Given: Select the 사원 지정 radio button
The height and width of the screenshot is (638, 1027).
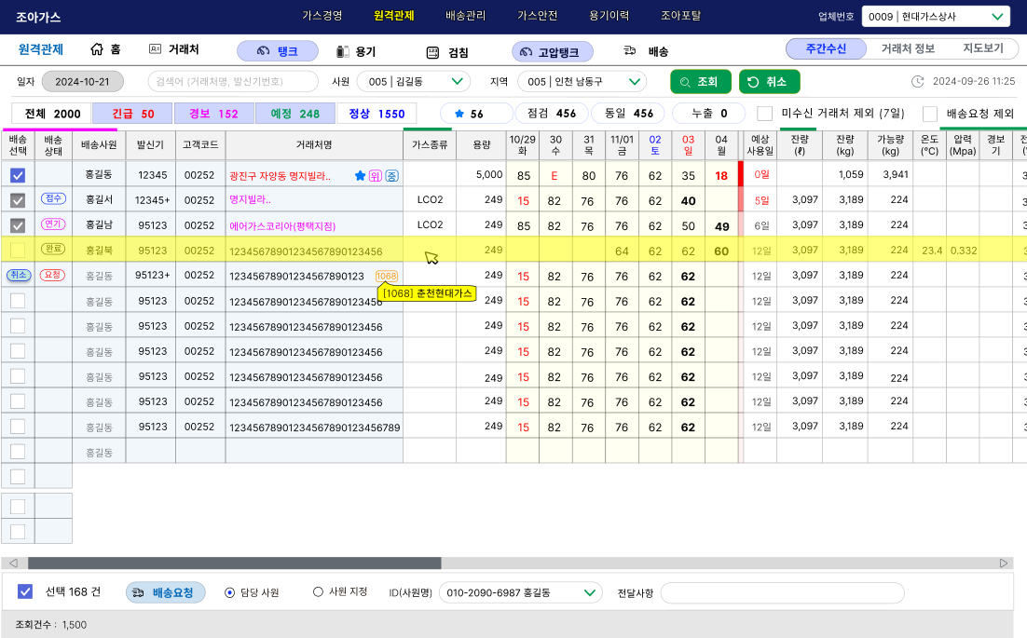Looking at the screenshot, I should (318, 592).
